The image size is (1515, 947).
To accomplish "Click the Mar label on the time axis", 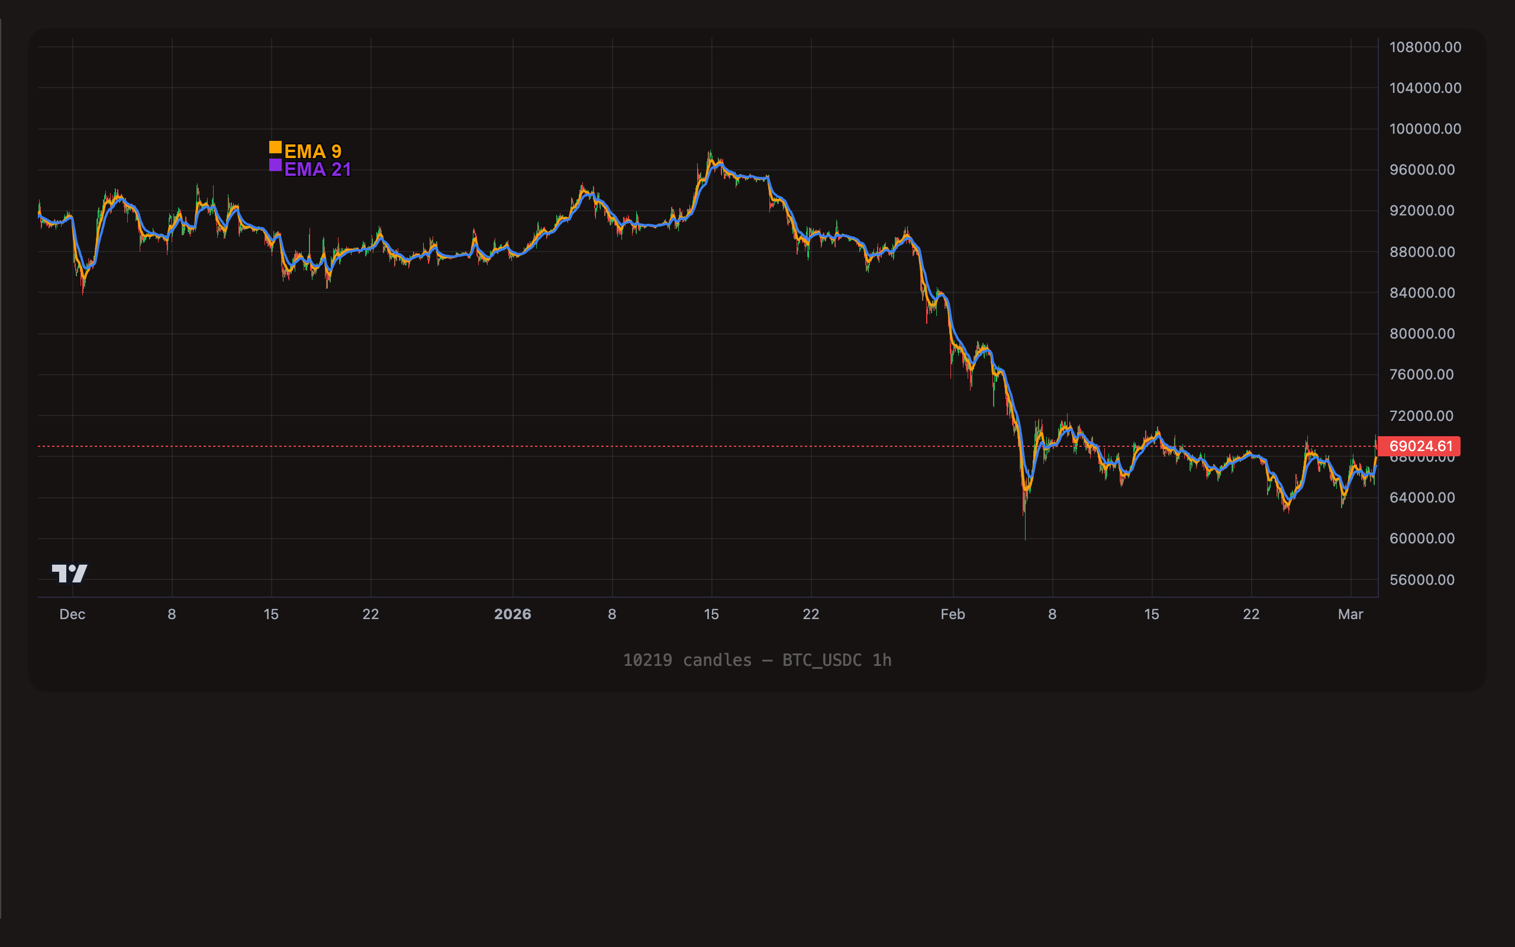I will point(1352,614).
